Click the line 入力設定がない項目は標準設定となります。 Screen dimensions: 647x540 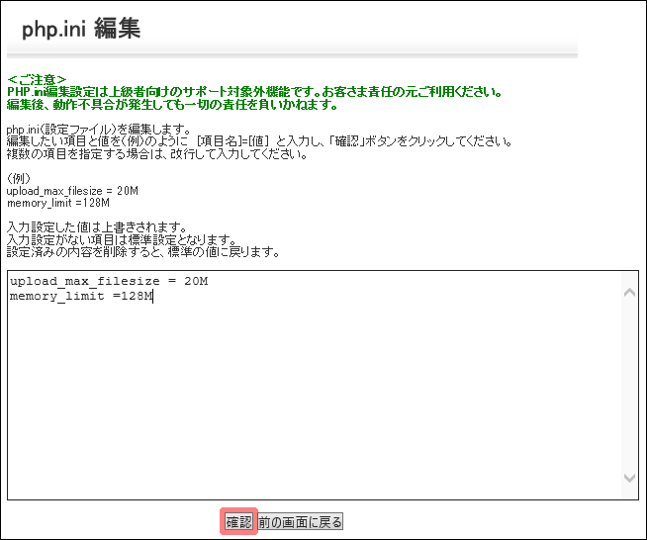pos(122,239)
